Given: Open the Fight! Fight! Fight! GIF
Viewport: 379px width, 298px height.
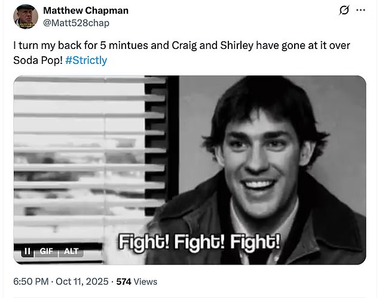Looking at the screenshot, I should click(190, 170).
